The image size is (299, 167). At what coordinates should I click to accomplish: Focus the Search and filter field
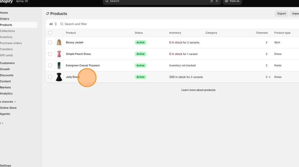pyautogui.click(x=76, y=24)
